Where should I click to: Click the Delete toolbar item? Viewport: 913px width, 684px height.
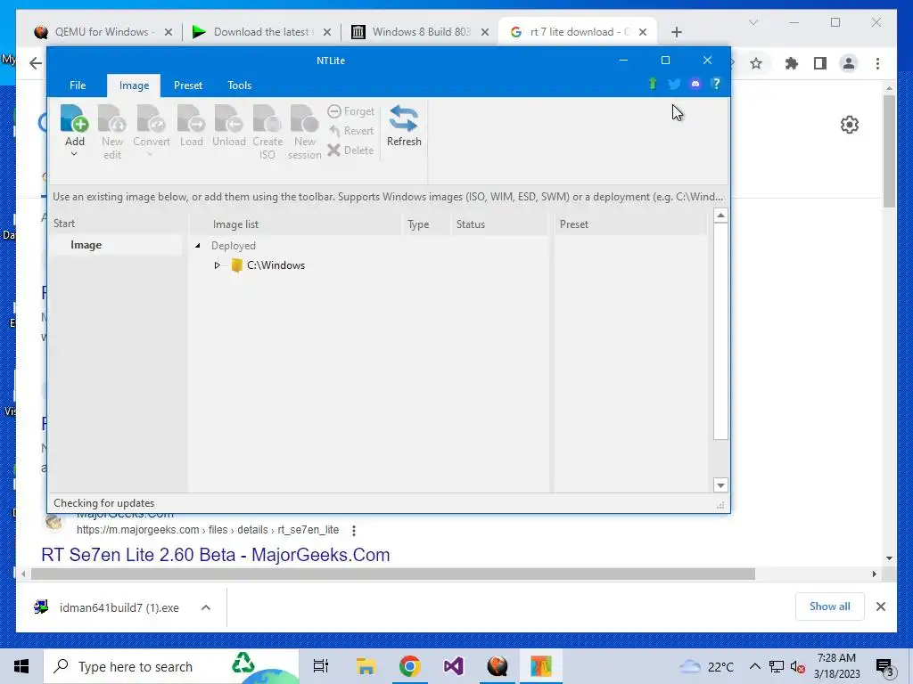click(x=350, y=150)
